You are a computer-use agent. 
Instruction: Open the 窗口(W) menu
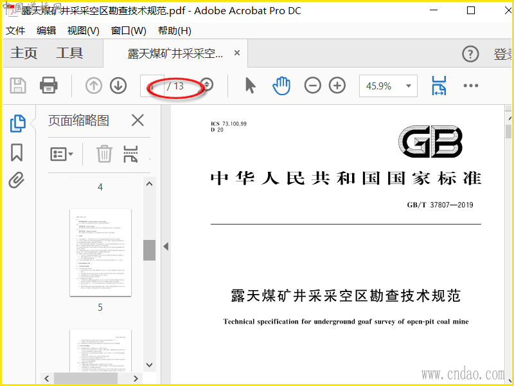pos(128,31)
